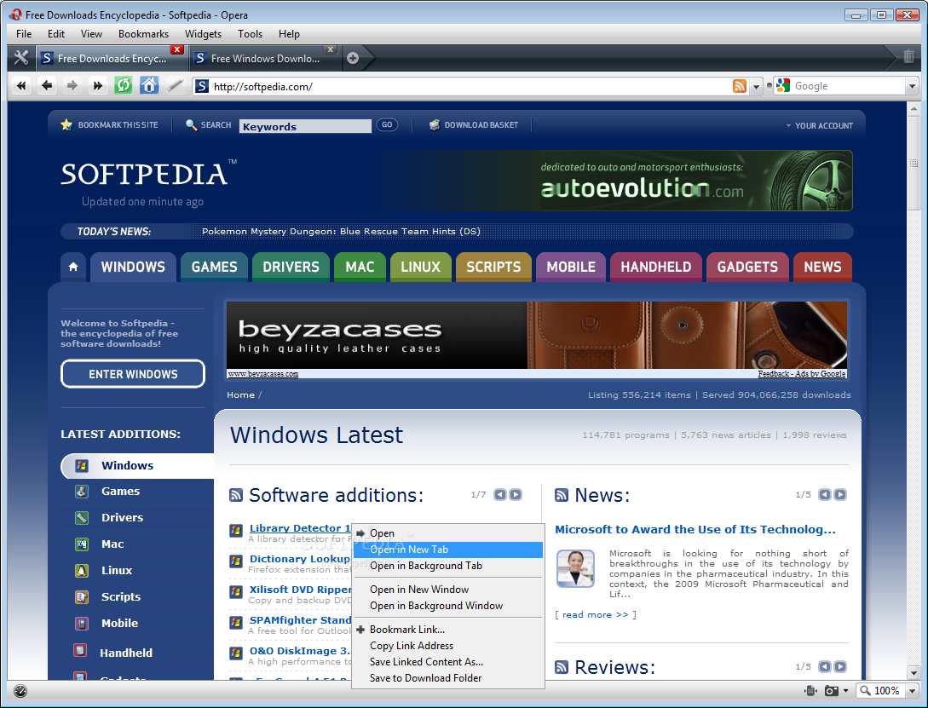This screenshot has width=928, height=708.
Task: Choose 'Open in New Tab' context item
Action: coord(448,550)
